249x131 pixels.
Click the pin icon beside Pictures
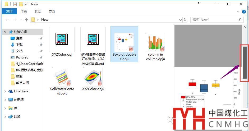point(41,57)
